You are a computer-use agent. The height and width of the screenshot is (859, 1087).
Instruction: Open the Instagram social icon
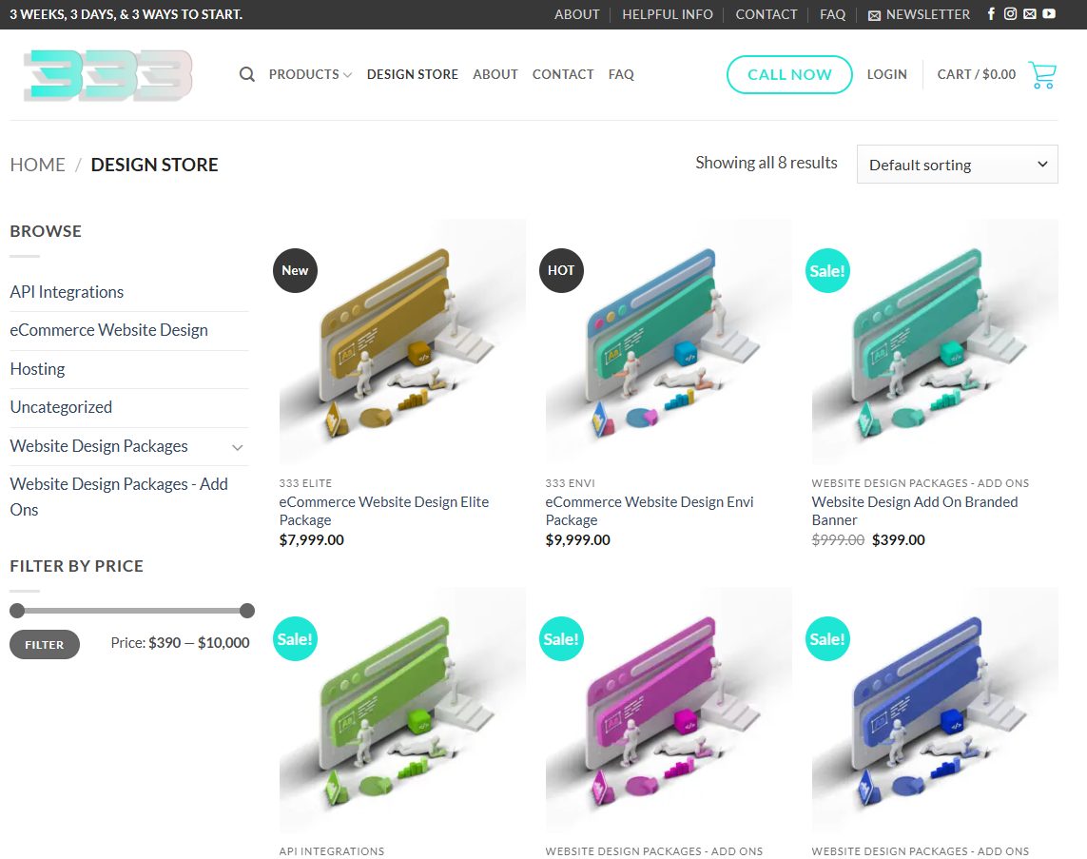tap(1010, 14)
